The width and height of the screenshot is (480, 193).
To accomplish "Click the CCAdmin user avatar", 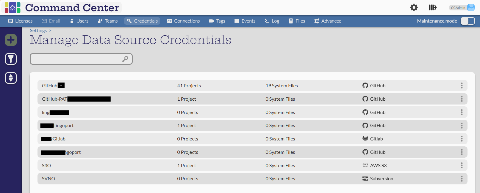I will pos(471,8).
